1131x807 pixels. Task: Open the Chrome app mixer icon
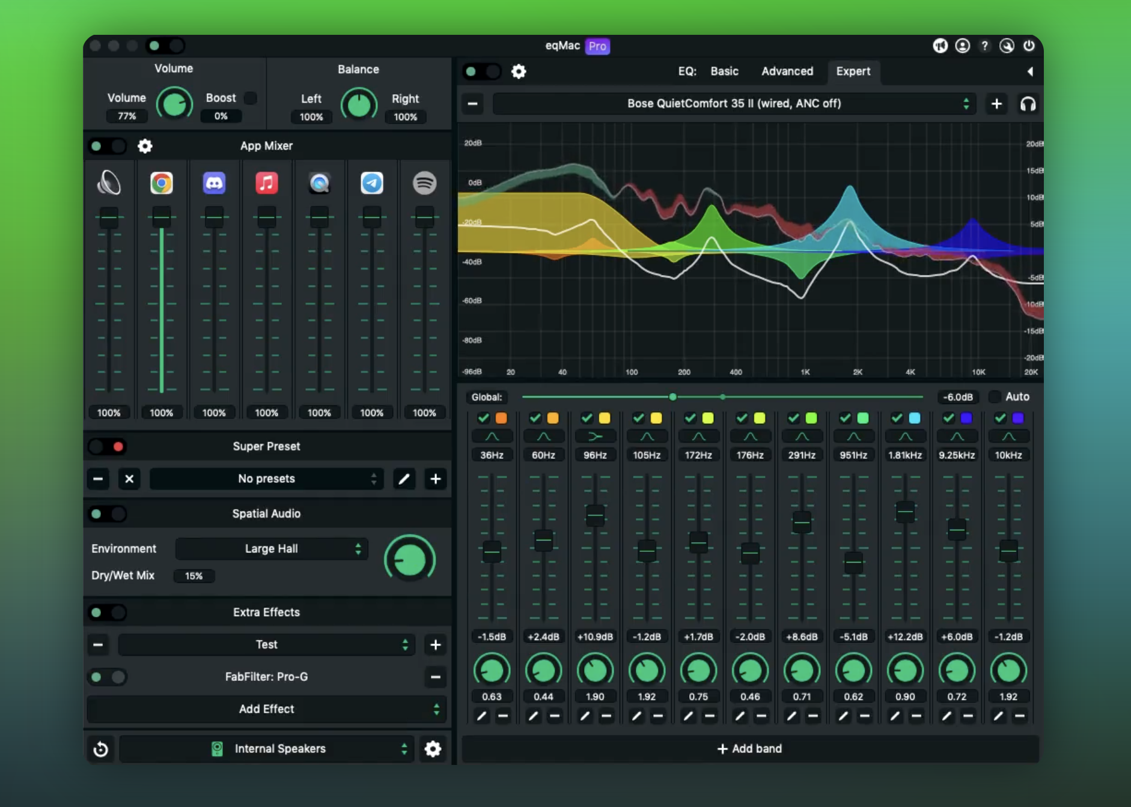coord(161,183)
